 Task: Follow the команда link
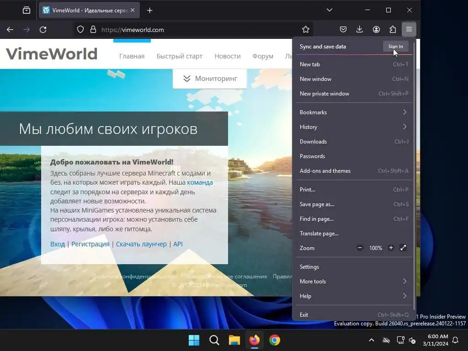(x=200, y=182)
